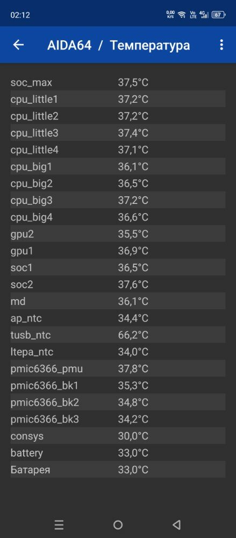Select the tusb_ntc 66,2°C row

click(x=118, y=335)
